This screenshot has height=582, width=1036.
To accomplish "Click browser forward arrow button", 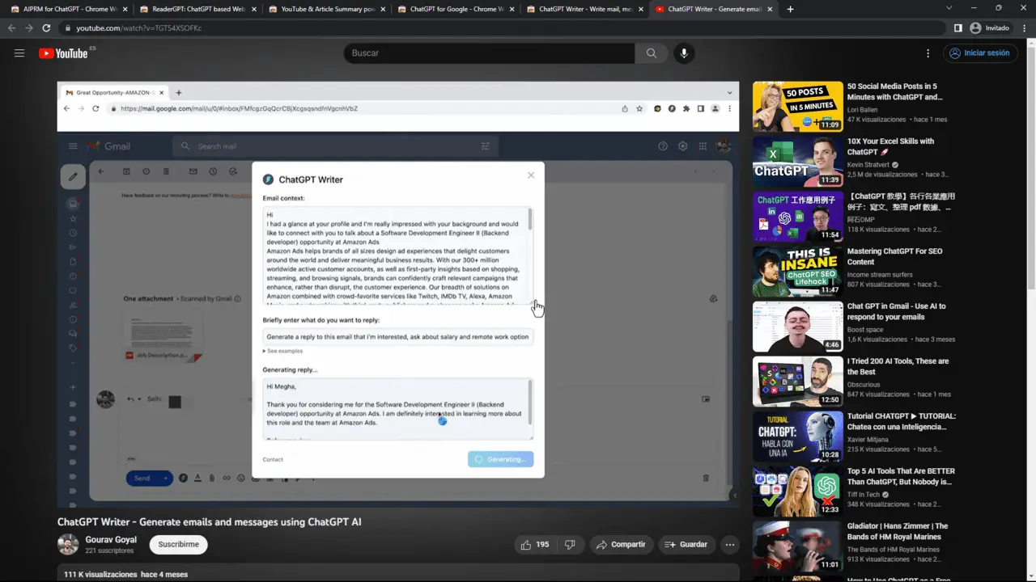I will click(x=29, y=27).
